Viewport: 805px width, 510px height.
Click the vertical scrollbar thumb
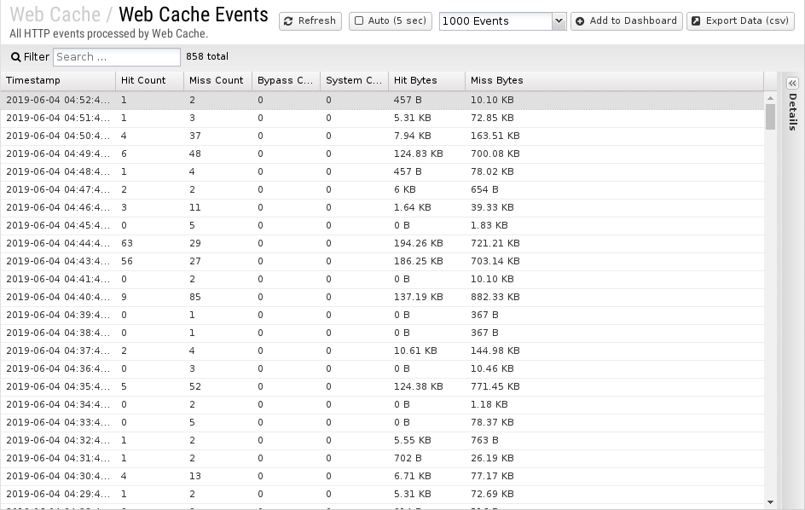click(x=770, y=117)
